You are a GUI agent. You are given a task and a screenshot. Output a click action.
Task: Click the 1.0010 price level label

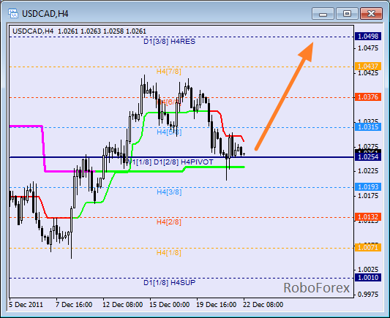point(368,278)
